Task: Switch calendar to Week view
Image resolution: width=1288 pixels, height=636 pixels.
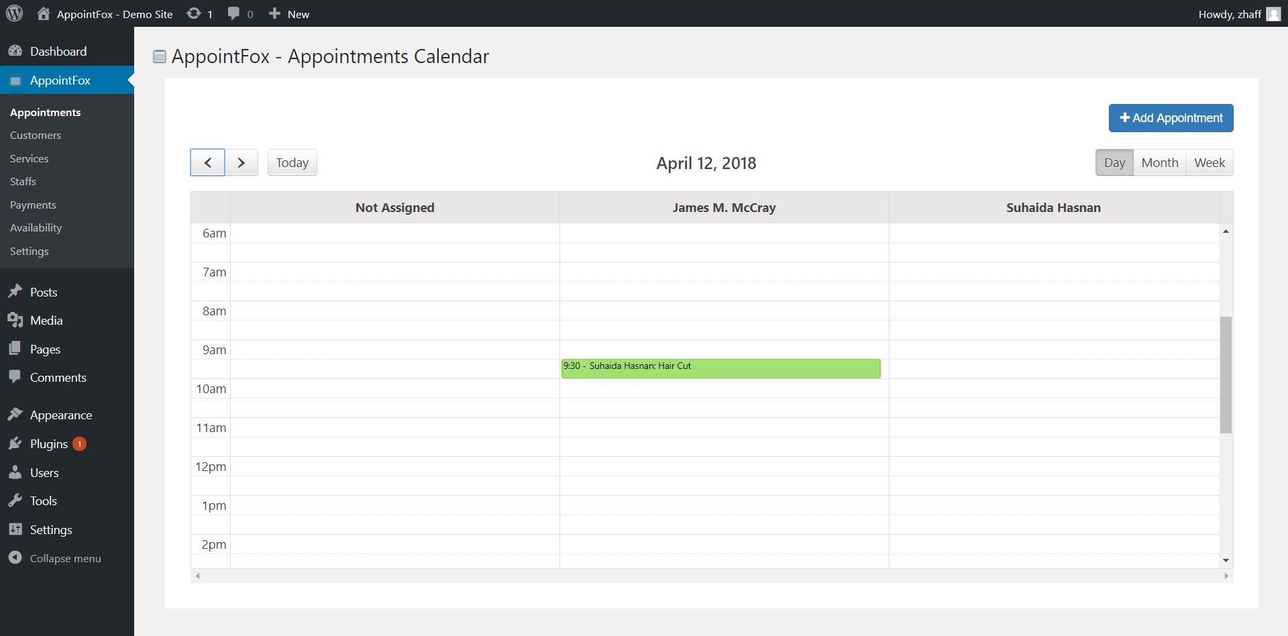Action: pyautogui.click(x=1210, y=162)
